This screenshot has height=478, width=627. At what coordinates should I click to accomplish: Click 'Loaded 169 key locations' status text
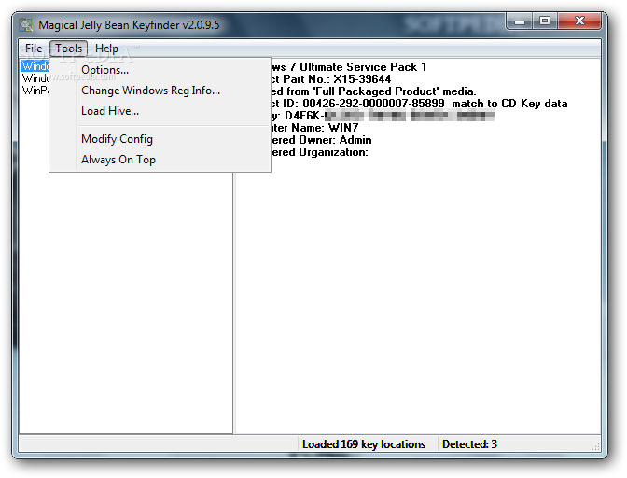pyautogui.click(x=364, y=444)
